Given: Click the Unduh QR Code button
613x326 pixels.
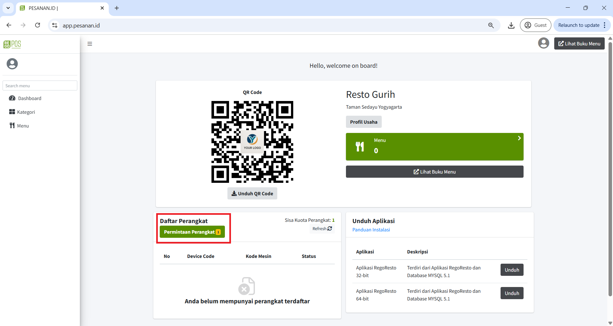Looking at the screenshot, I should 252,194.
